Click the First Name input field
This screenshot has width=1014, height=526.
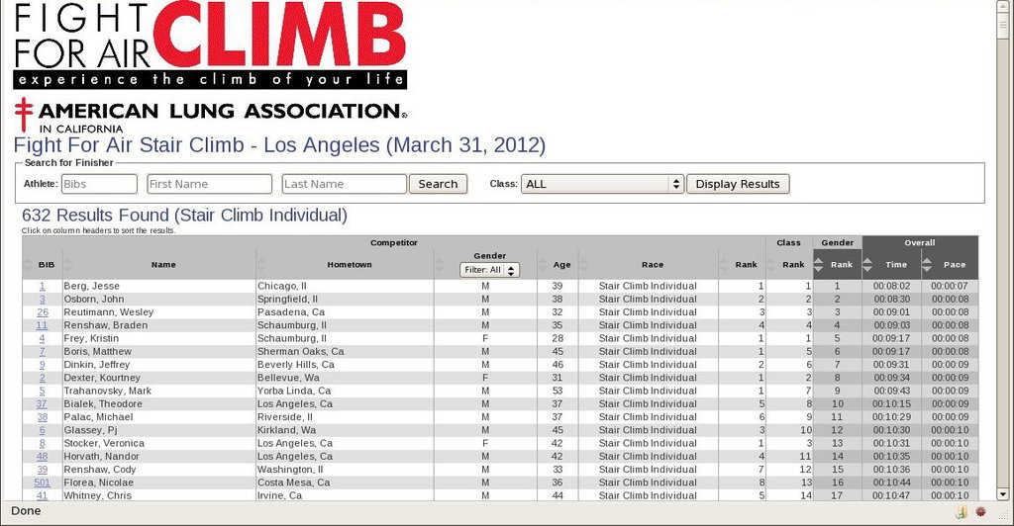coord(210,184)
